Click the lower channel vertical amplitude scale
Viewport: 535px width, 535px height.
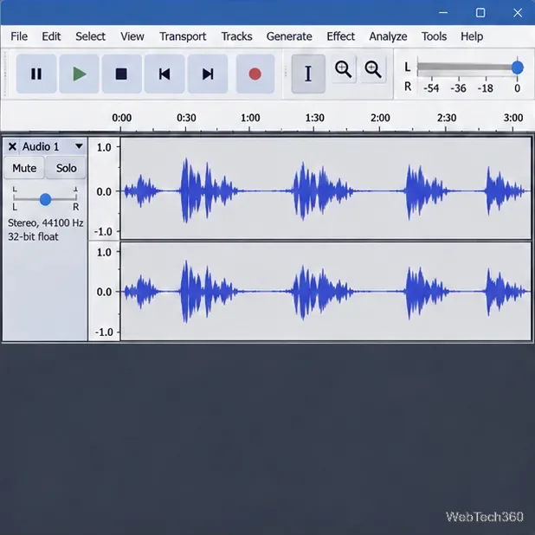[x=105, y=292]
